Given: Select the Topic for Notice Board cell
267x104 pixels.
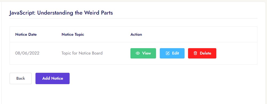Looking at the screenshot, I should [x=82, y=53].
